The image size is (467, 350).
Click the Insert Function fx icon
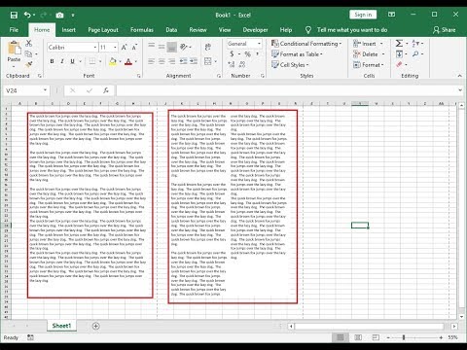(x=106, y=90)
